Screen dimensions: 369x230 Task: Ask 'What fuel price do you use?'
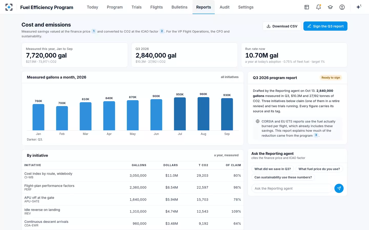[319, 169]
